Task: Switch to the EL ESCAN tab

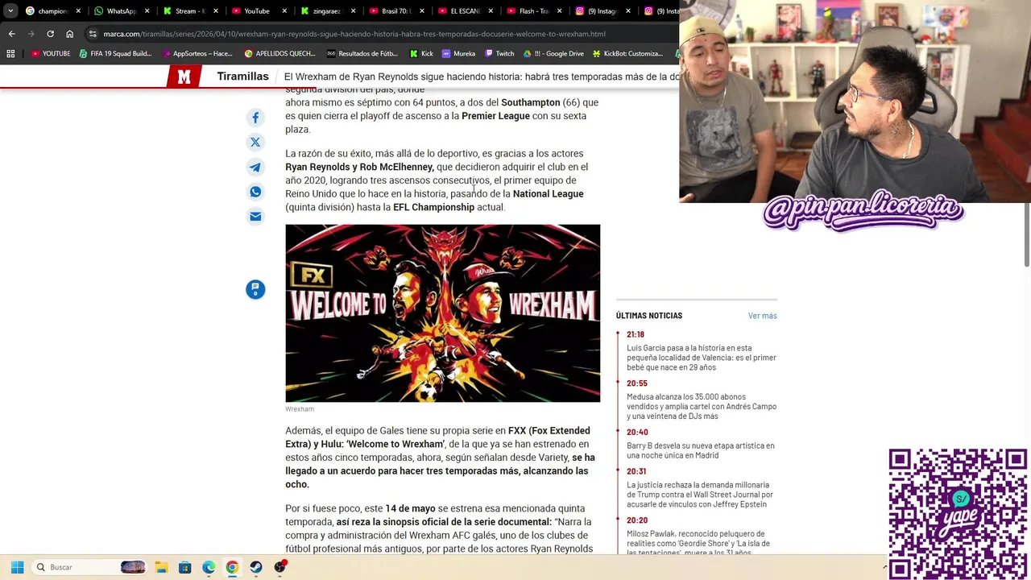Action: (465, 11)
